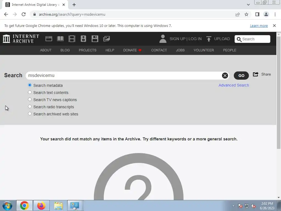Screen dimensions: 281x211
Task: Open the Chrome three-dot menu
Action: click(x=275, y=14)
